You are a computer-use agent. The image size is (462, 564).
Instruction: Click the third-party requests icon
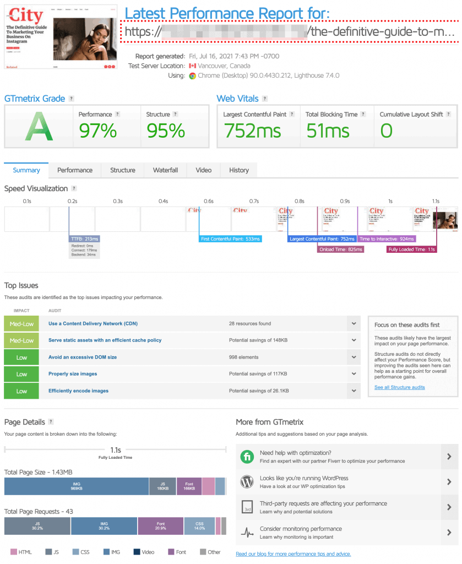point(247,507)
